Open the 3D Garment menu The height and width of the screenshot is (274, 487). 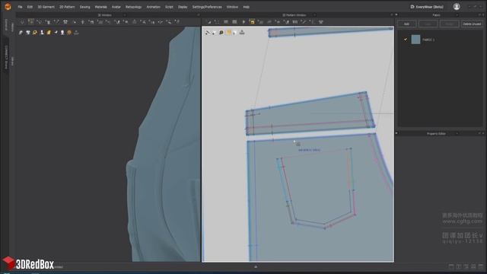click(46, 7)
